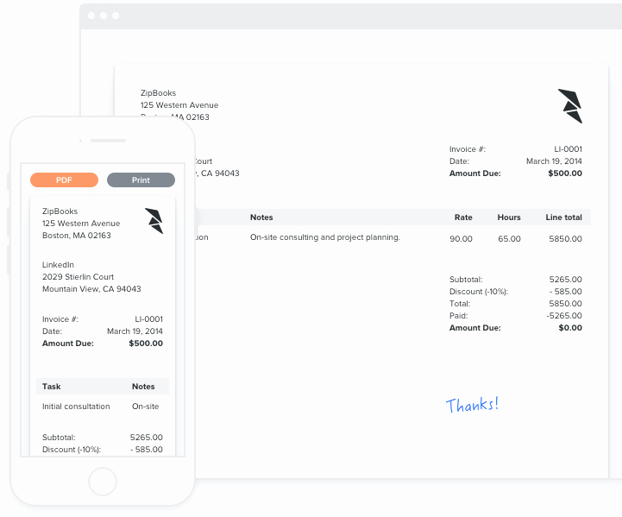This screenshot has height=517, width=622.
Task: Click Mountain View, CA 94043 on phone
Action: (x=91, y=289)
